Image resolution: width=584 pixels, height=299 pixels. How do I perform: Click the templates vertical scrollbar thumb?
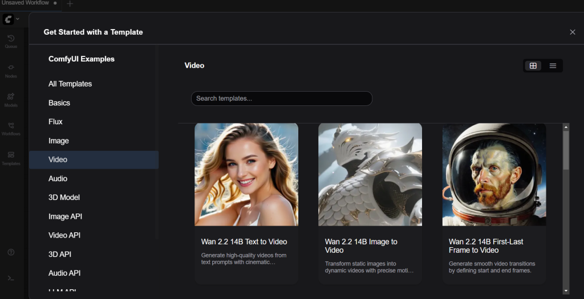566,150
